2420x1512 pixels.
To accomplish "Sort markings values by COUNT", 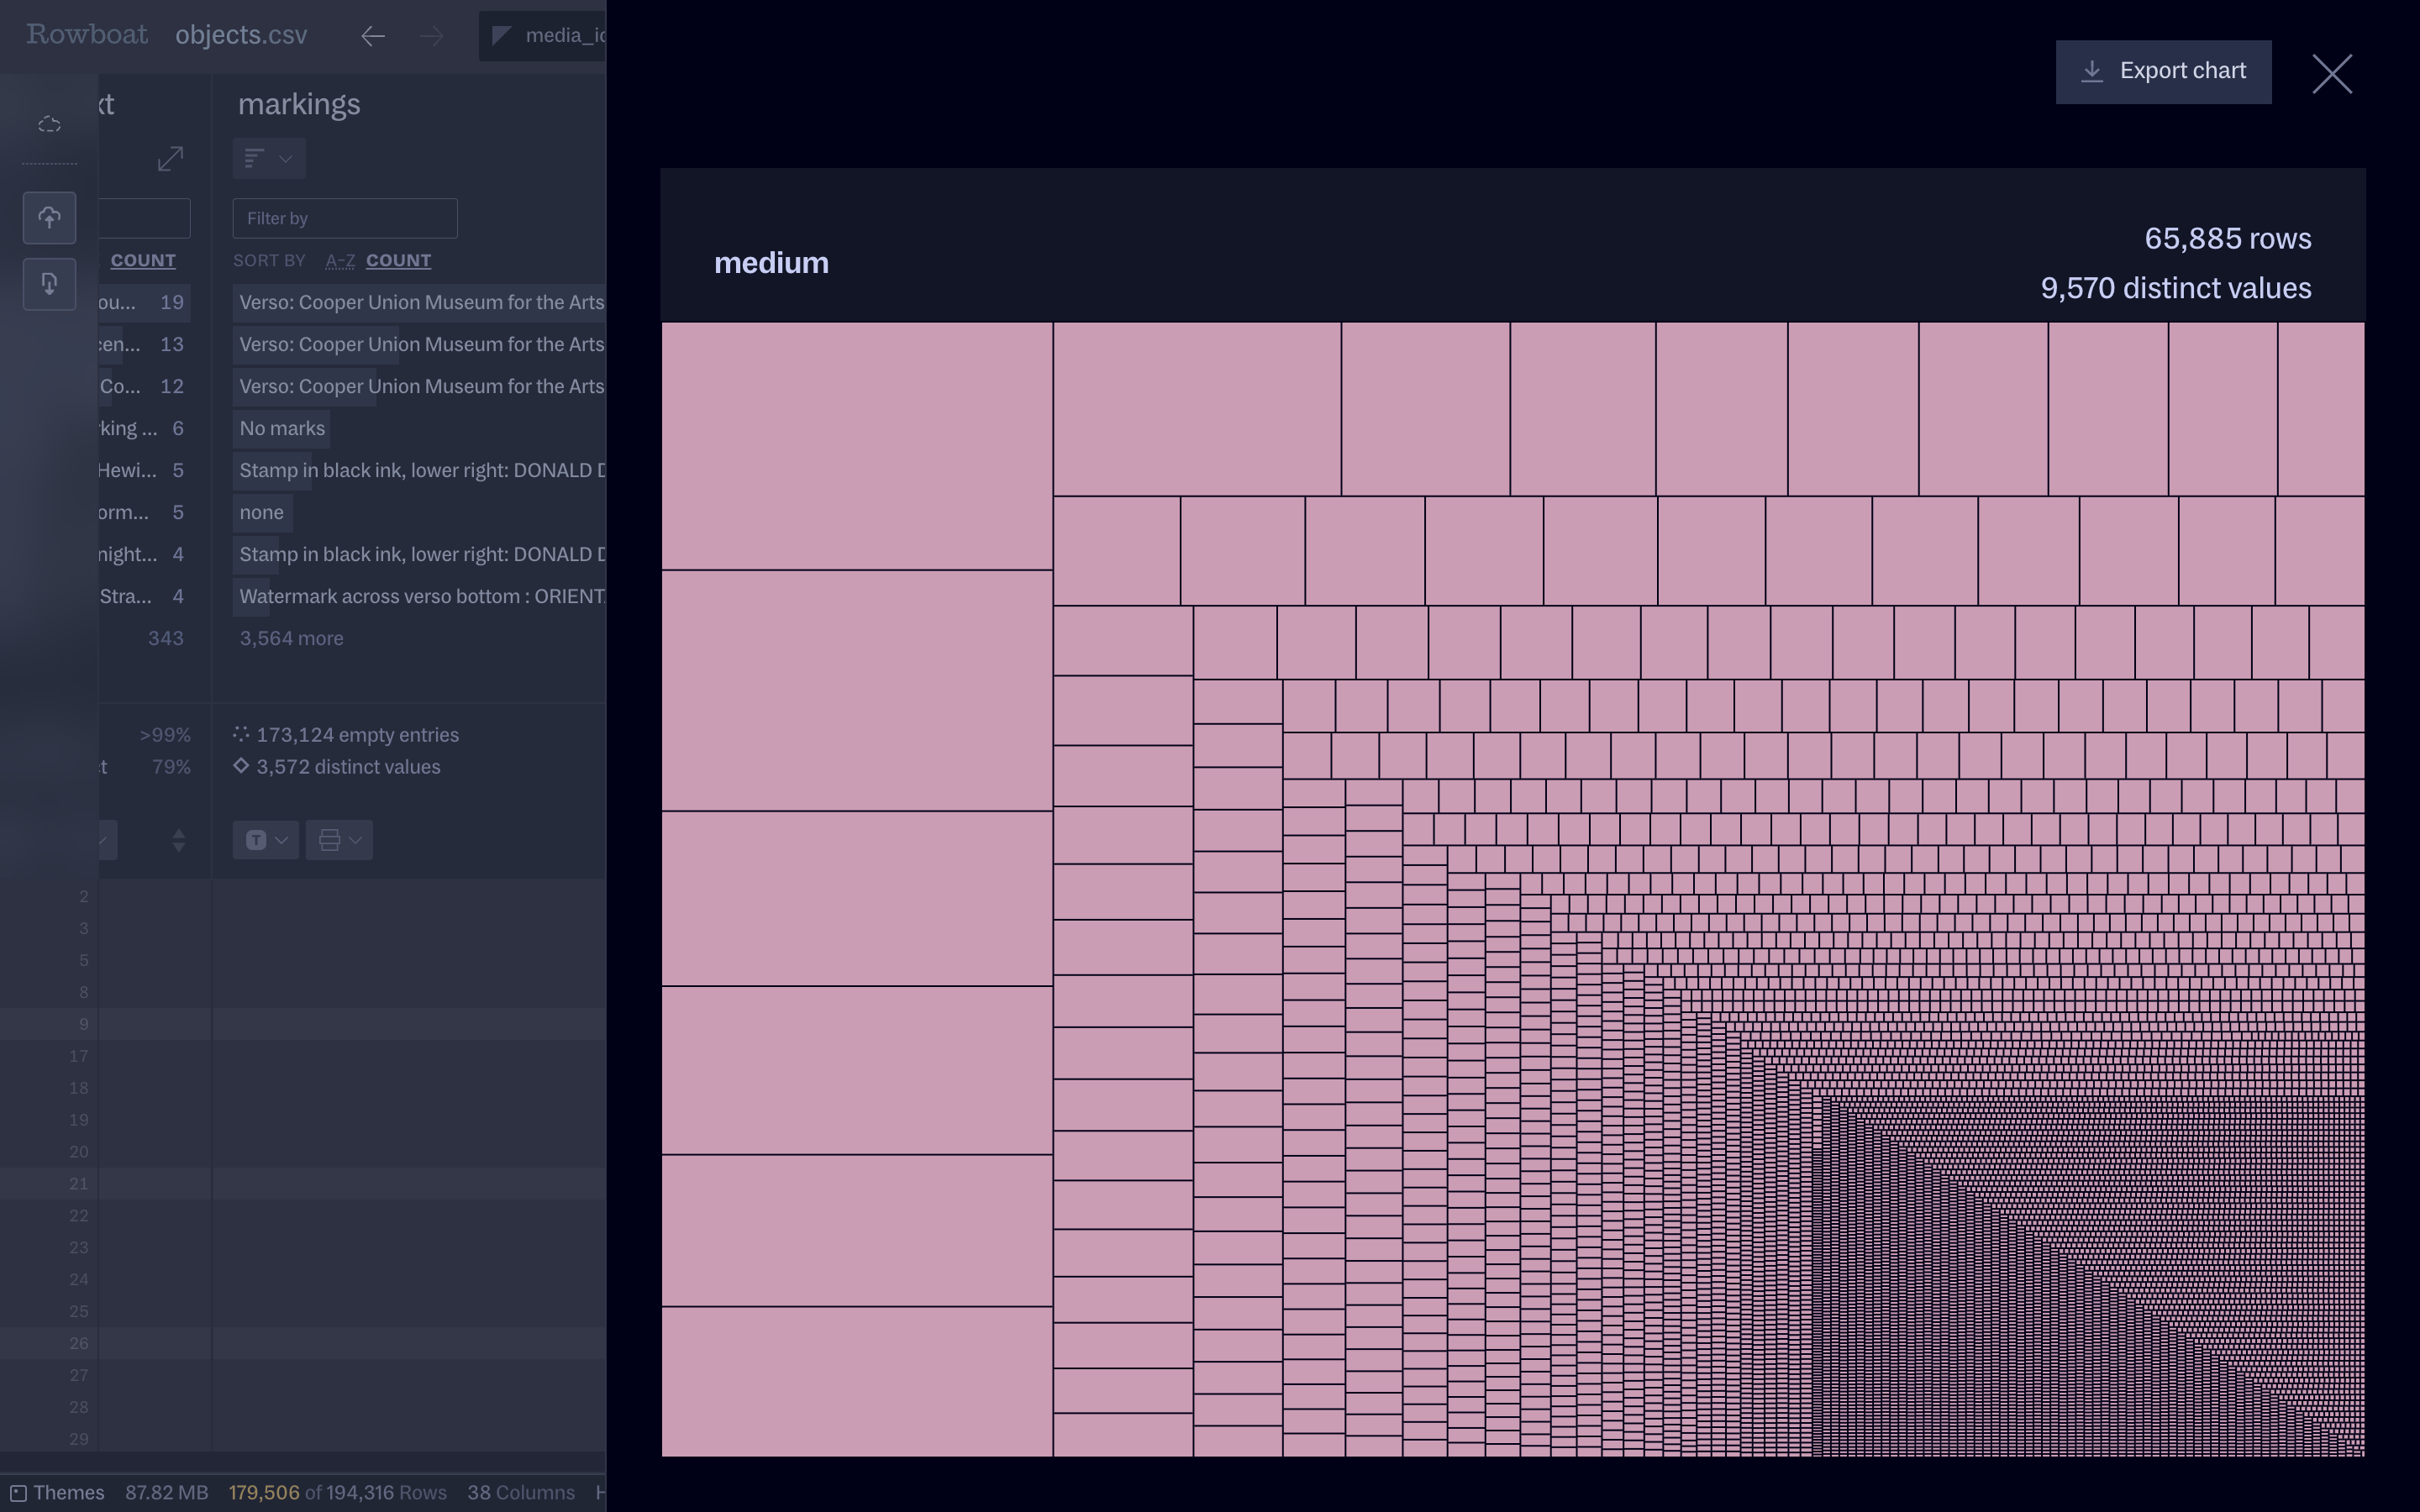I will [x=398, y=261].
